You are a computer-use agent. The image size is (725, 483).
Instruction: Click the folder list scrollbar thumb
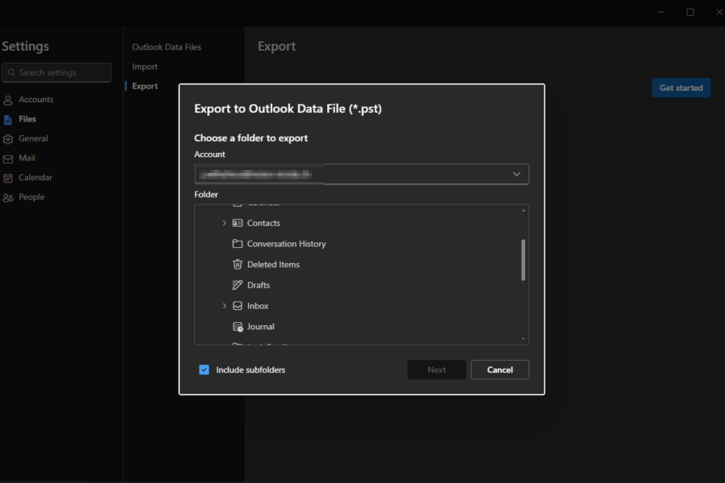524,260
